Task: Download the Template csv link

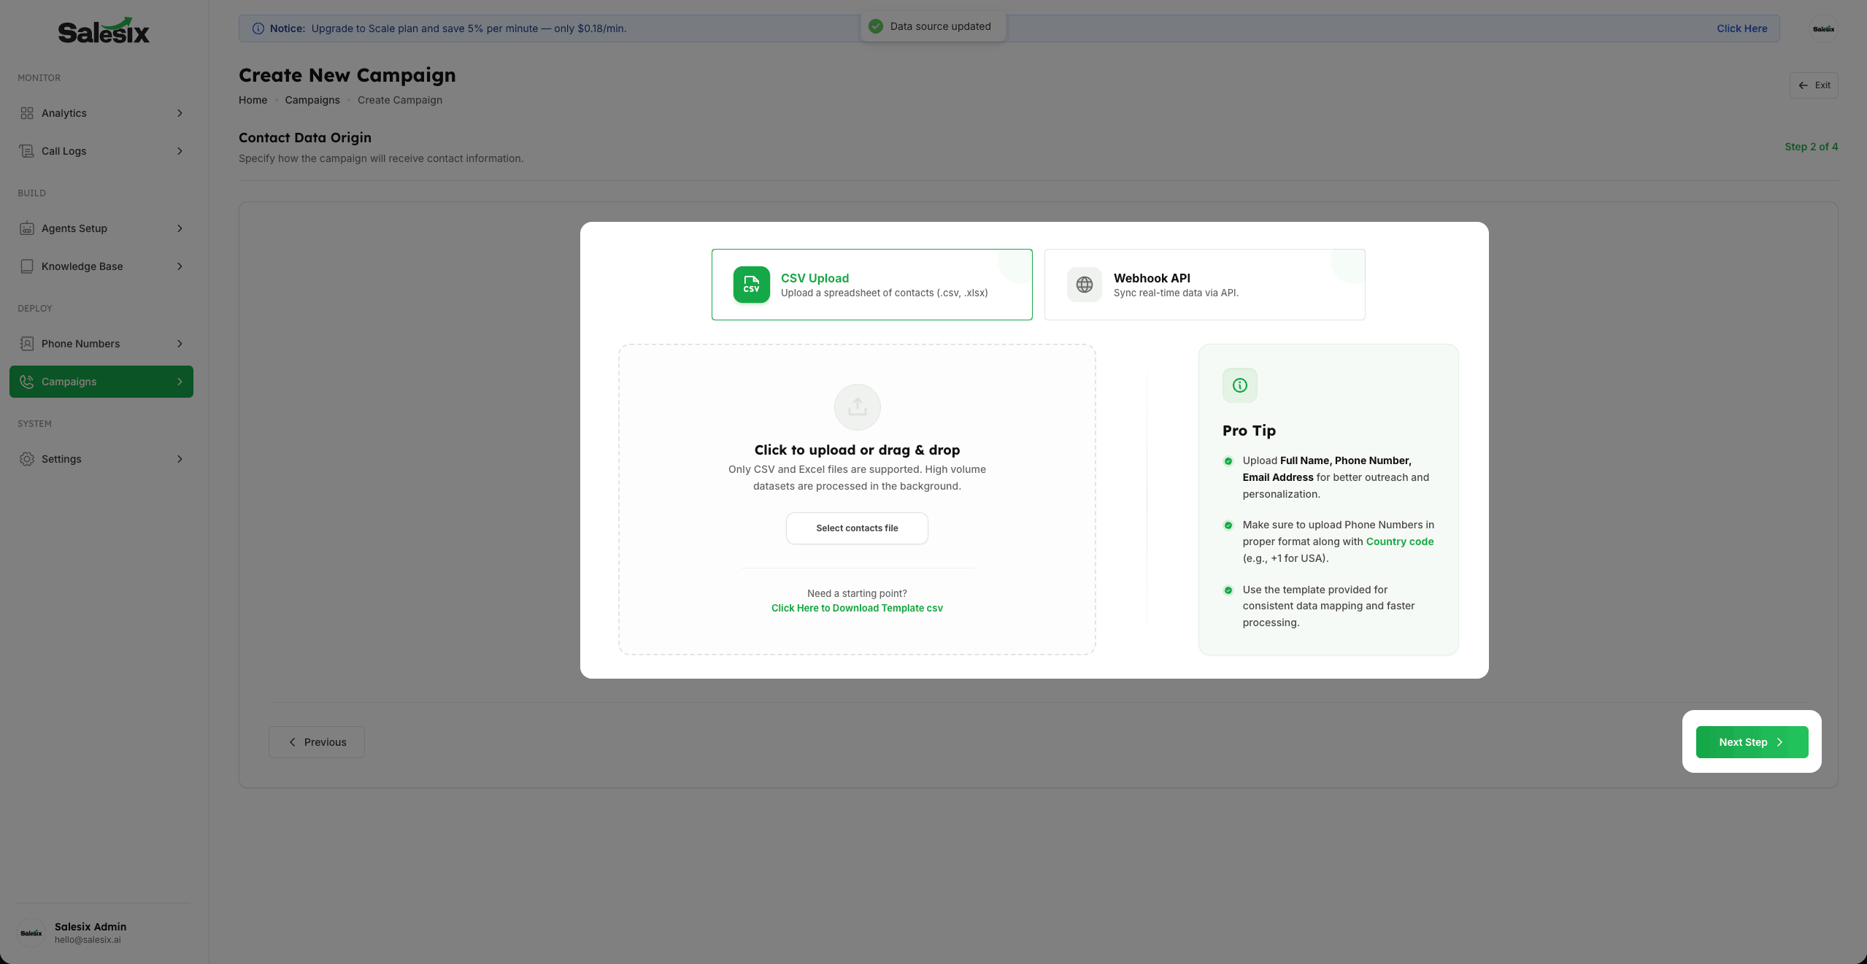Action: point(857,608)
